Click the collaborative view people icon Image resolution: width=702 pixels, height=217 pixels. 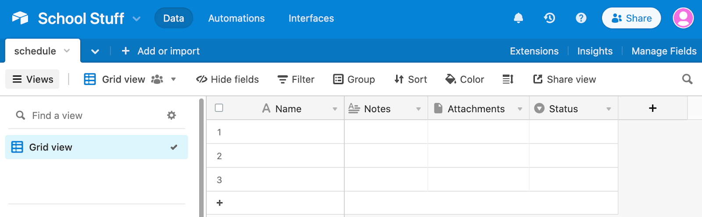(157, 79)
